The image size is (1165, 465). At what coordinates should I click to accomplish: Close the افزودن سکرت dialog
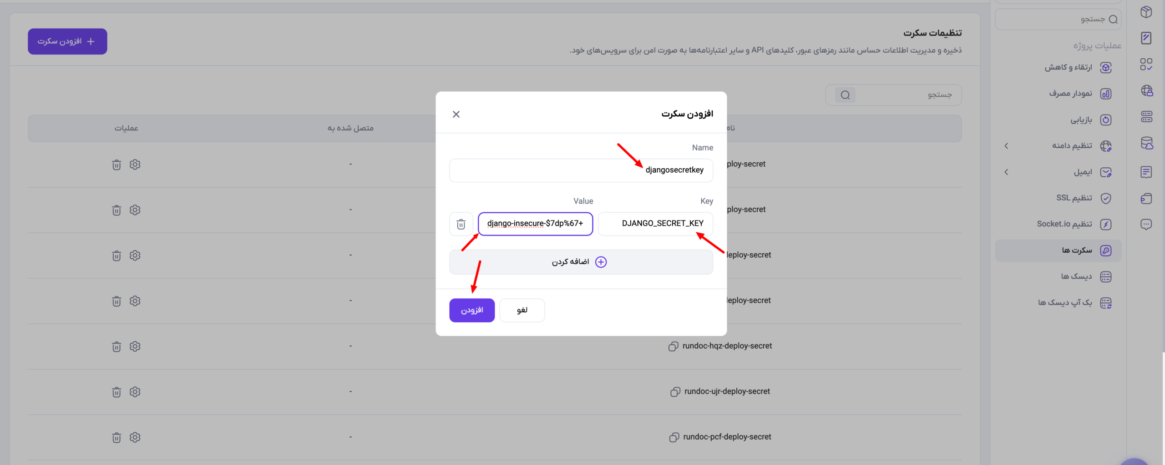point(456,114)
